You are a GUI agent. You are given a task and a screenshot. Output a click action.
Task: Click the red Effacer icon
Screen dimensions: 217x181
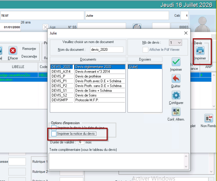click(x=13, y=51)
